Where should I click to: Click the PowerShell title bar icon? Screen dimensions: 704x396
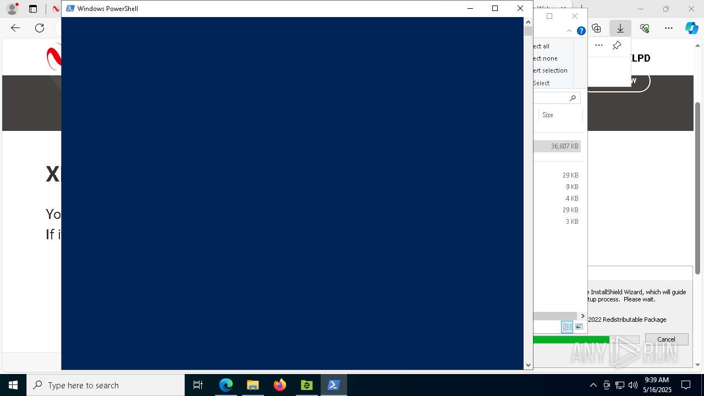(x=70, y=8)
